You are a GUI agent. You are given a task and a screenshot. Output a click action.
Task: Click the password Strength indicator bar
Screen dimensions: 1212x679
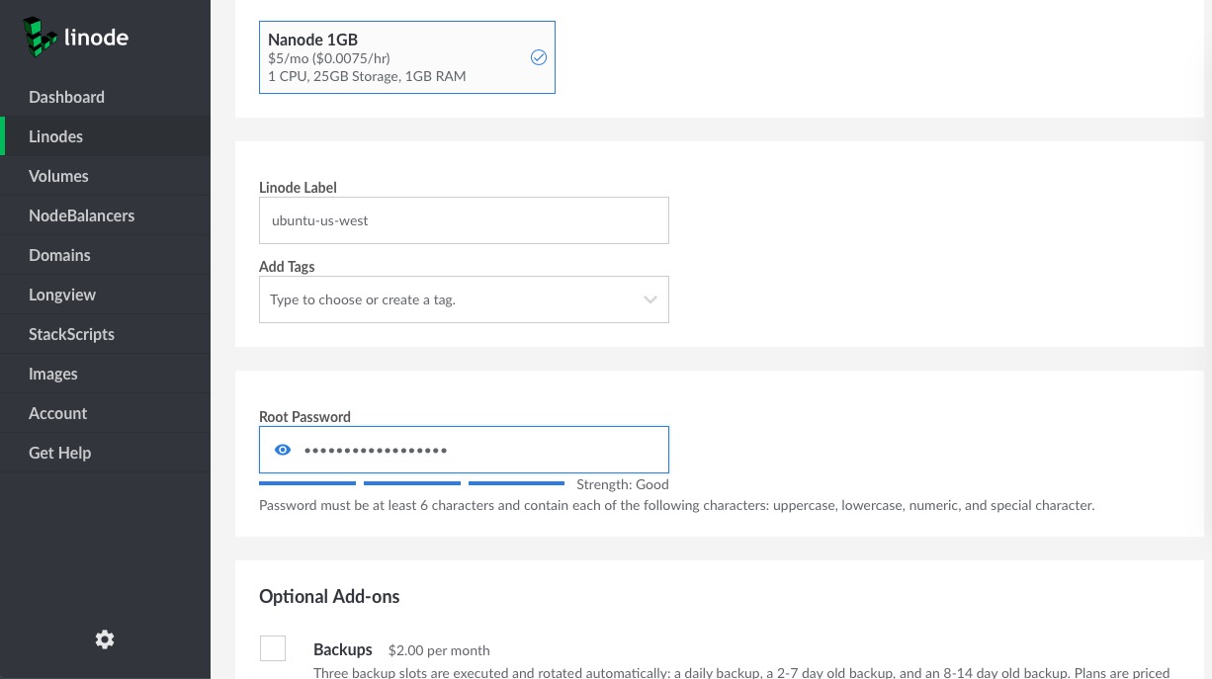(412, 483)
